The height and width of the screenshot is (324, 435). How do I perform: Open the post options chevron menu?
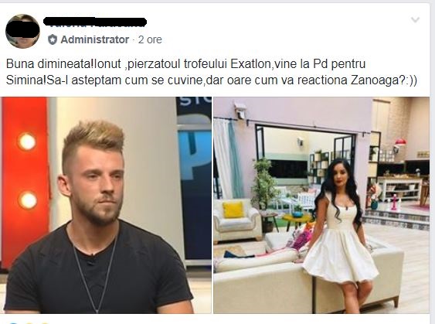point(415,19)
